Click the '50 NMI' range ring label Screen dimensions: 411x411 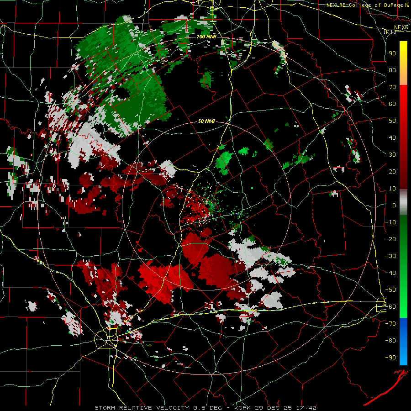point(206,121)
